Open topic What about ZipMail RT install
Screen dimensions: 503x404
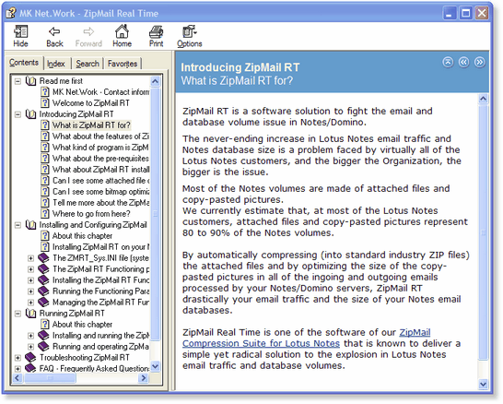click(100, 169)
